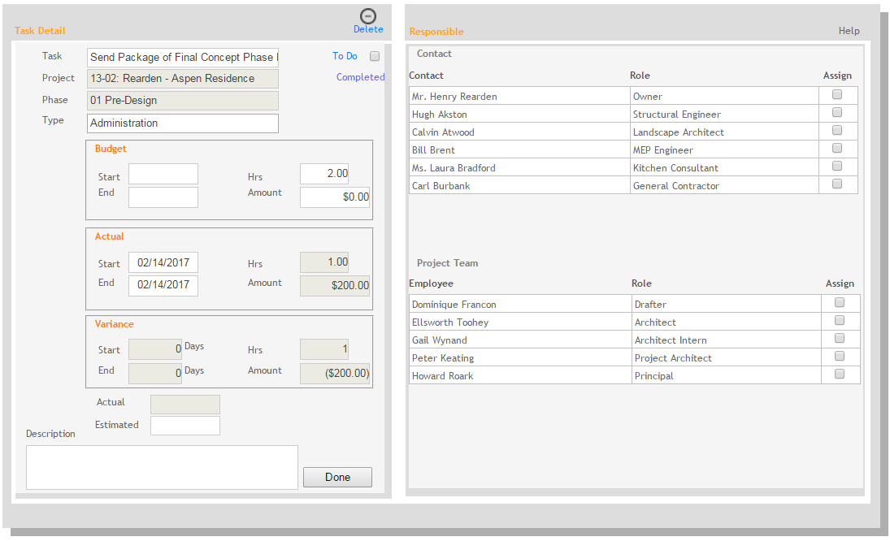
Task: Open the To Do link
Action: tap(345, 56)
